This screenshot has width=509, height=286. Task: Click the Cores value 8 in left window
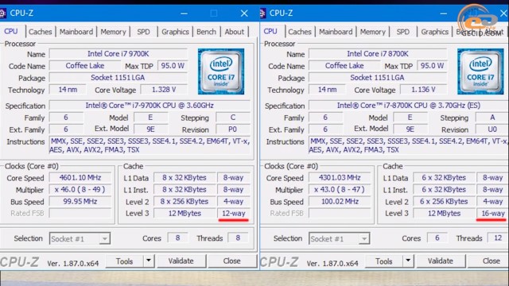pyautogui.click(x=177, y=238)
